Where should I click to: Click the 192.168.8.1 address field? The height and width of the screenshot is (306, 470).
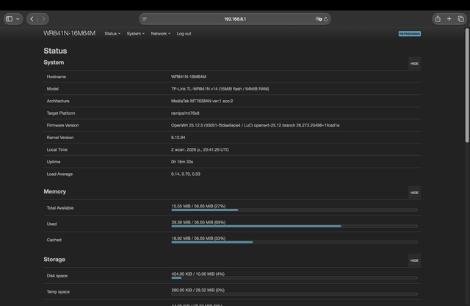235,19
